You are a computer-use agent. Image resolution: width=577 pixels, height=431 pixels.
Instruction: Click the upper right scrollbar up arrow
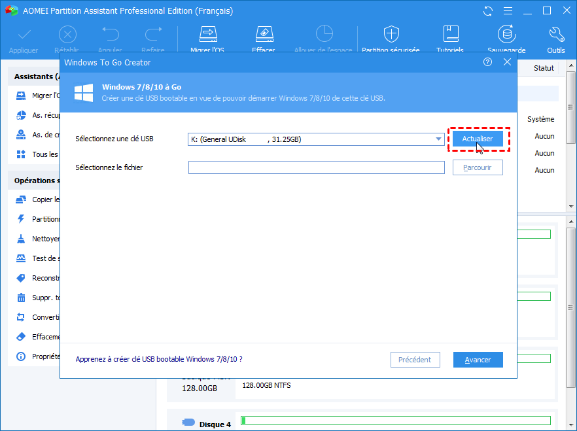point(570,65)
